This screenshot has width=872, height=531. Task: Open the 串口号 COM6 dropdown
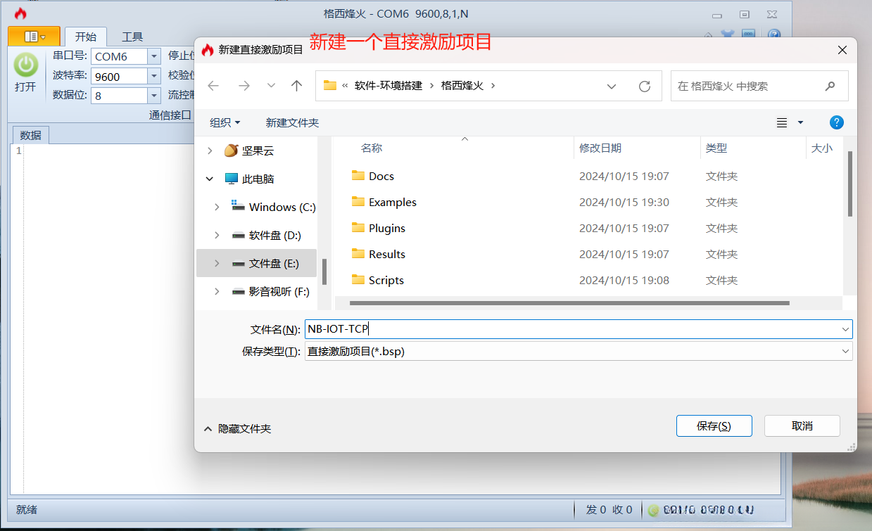click(x=154, y=56)
